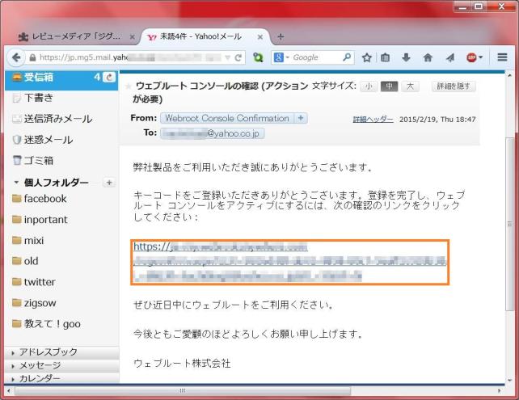Expand the メッセージ panel
Screen dimensions: 519x400
(x=62, y=365)
